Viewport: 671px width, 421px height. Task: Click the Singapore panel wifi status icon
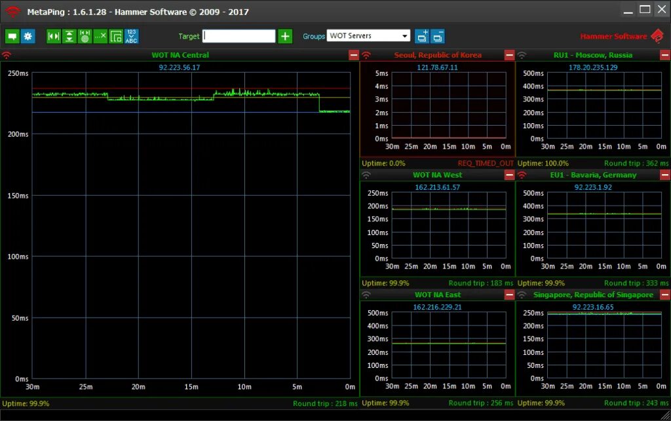click(522, 295)
